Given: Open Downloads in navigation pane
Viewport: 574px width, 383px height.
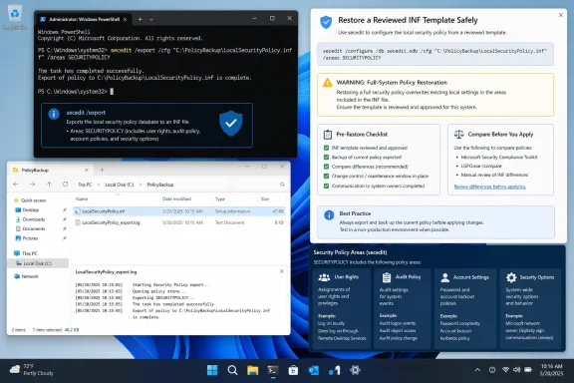Looking at the screenshot, I should (x=30, y=219).
